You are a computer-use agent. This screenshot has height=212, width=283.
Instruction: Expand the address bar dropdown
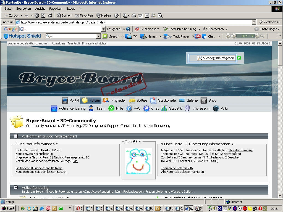click(x=254, y=22)
